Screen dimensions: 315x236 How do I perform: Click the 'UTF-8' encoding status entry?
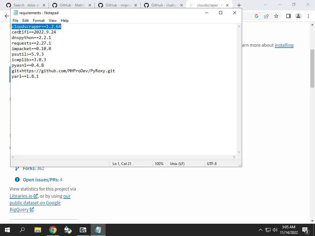point(212,164)
